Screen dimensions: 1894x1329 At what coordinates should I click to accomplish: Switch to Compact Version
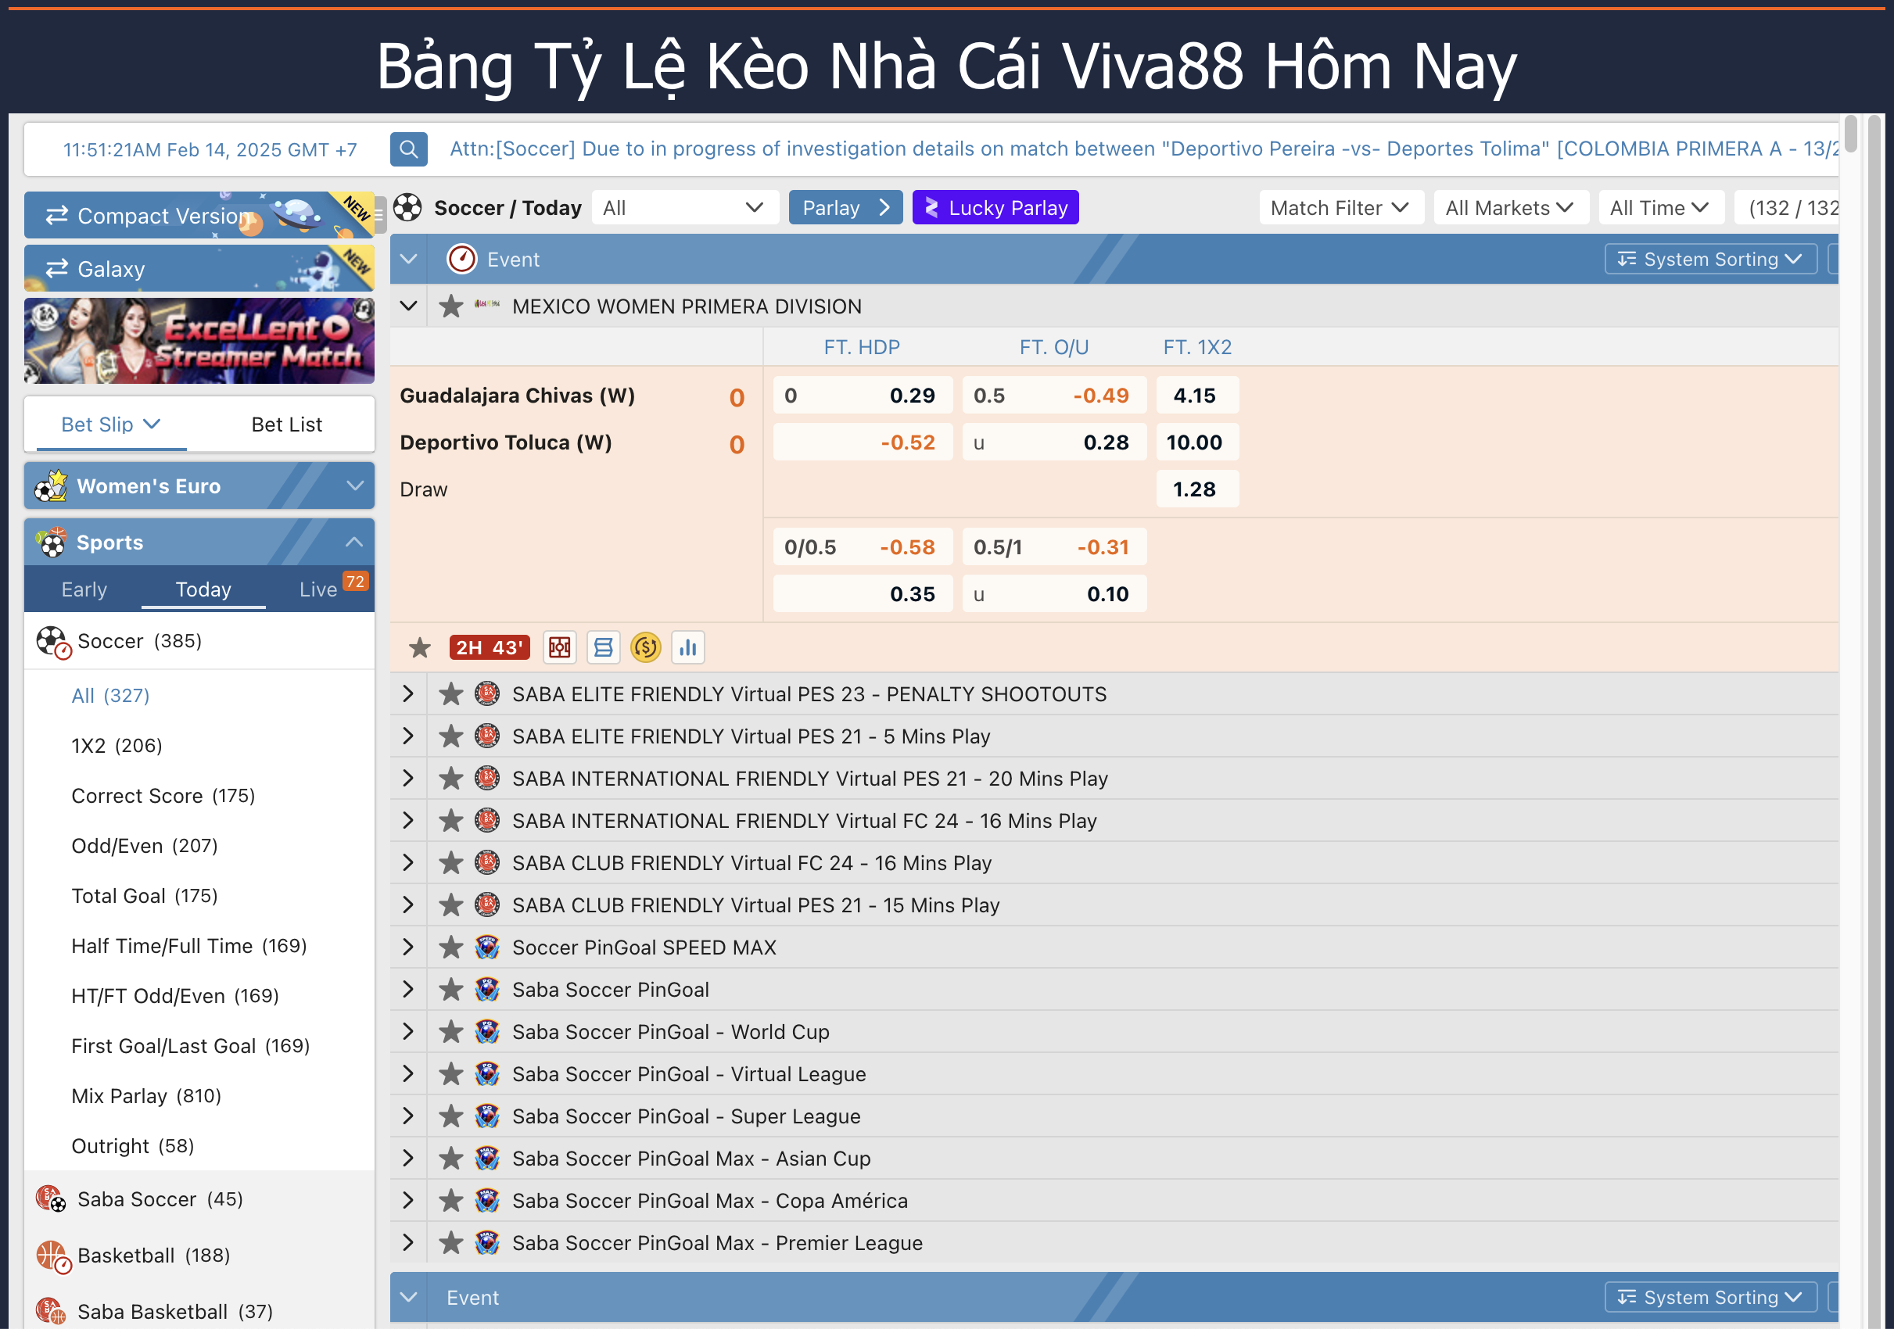199,215
